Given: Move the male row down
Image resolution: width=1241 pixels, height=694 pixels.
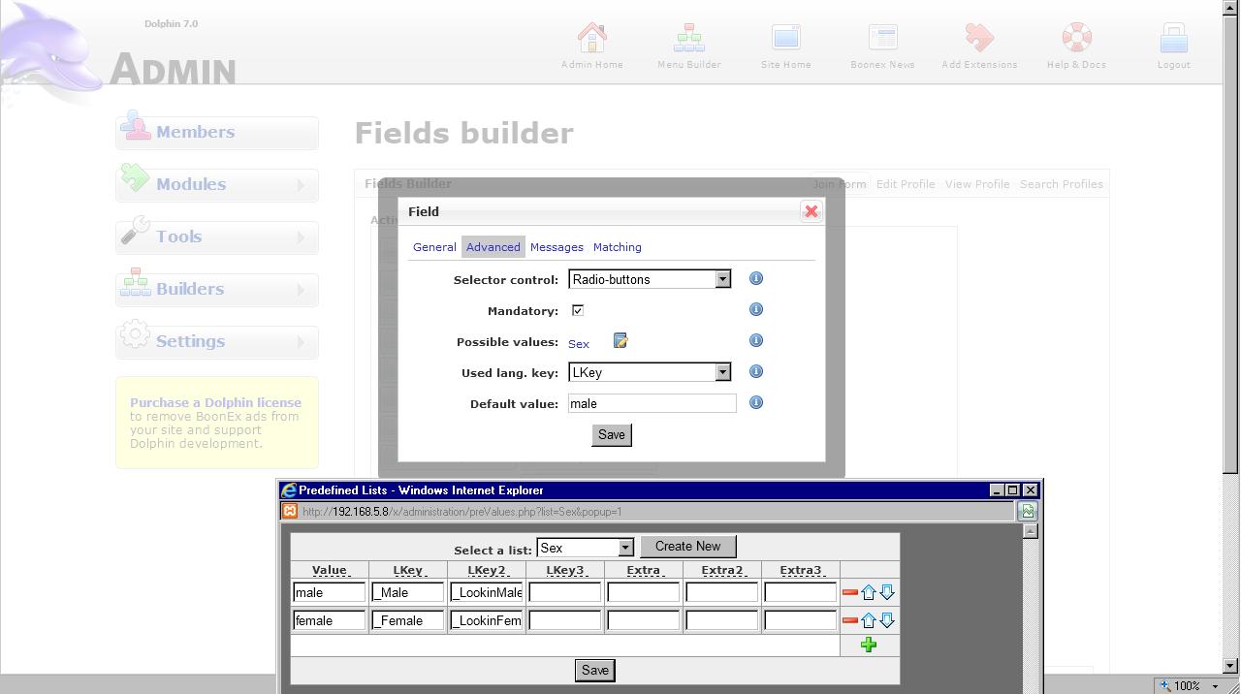Looking at the screenshot, I should tap(886, 592).
